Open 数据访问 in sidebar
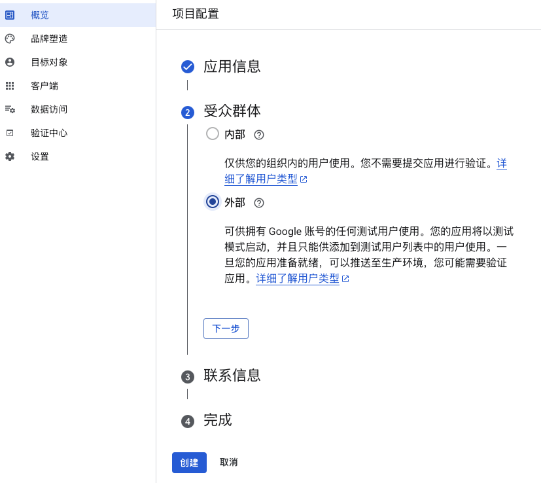The height and width of the screenshot is (483, 541). click(x=78, y=109)
